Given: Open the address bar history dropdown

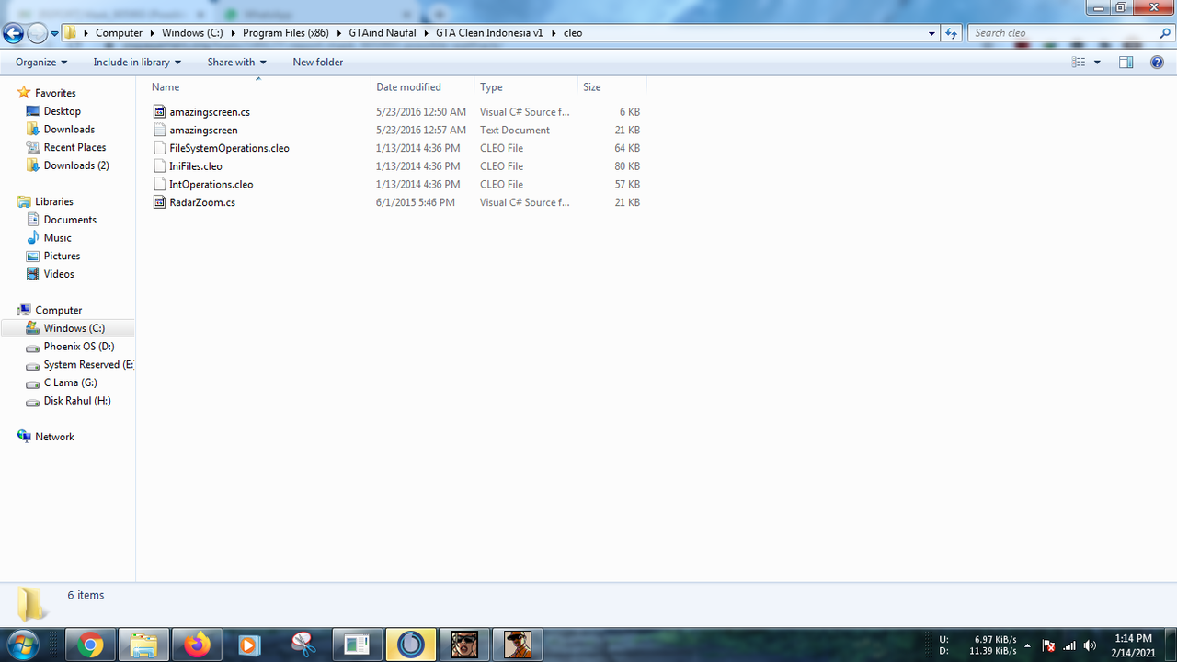Looking at the screenshot, I should (931, 33).
